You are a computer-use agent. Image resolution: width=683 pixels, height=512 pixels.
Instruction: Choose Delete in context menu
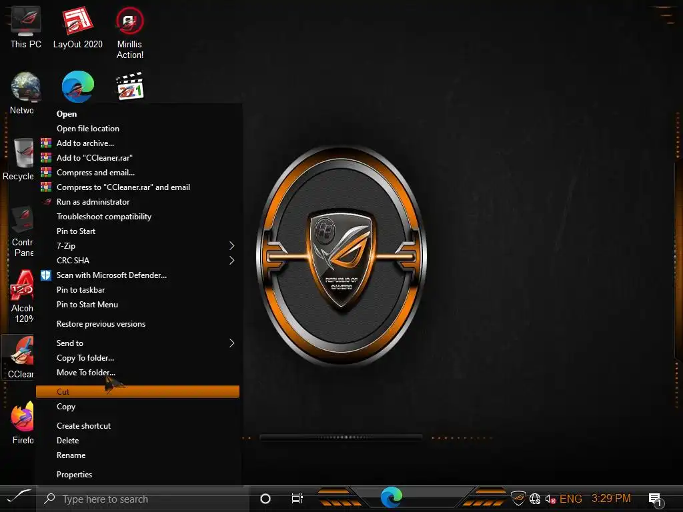tap(137, 441)
